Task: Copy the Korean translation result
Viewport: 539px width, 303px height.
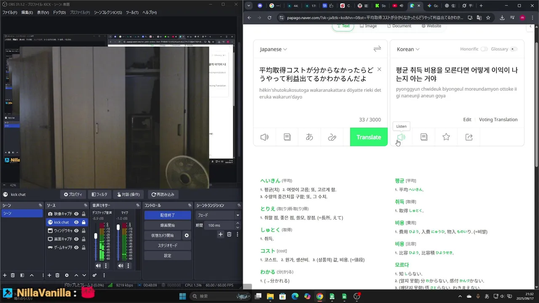Action: coord(424,137)
